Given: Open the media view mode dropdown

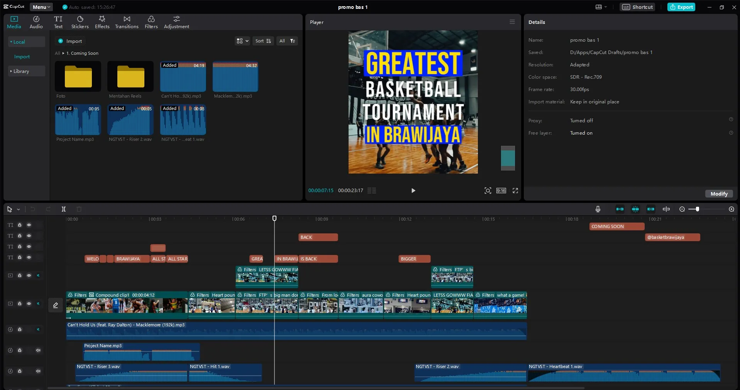Looking at the screenshot, I should 242,41.
